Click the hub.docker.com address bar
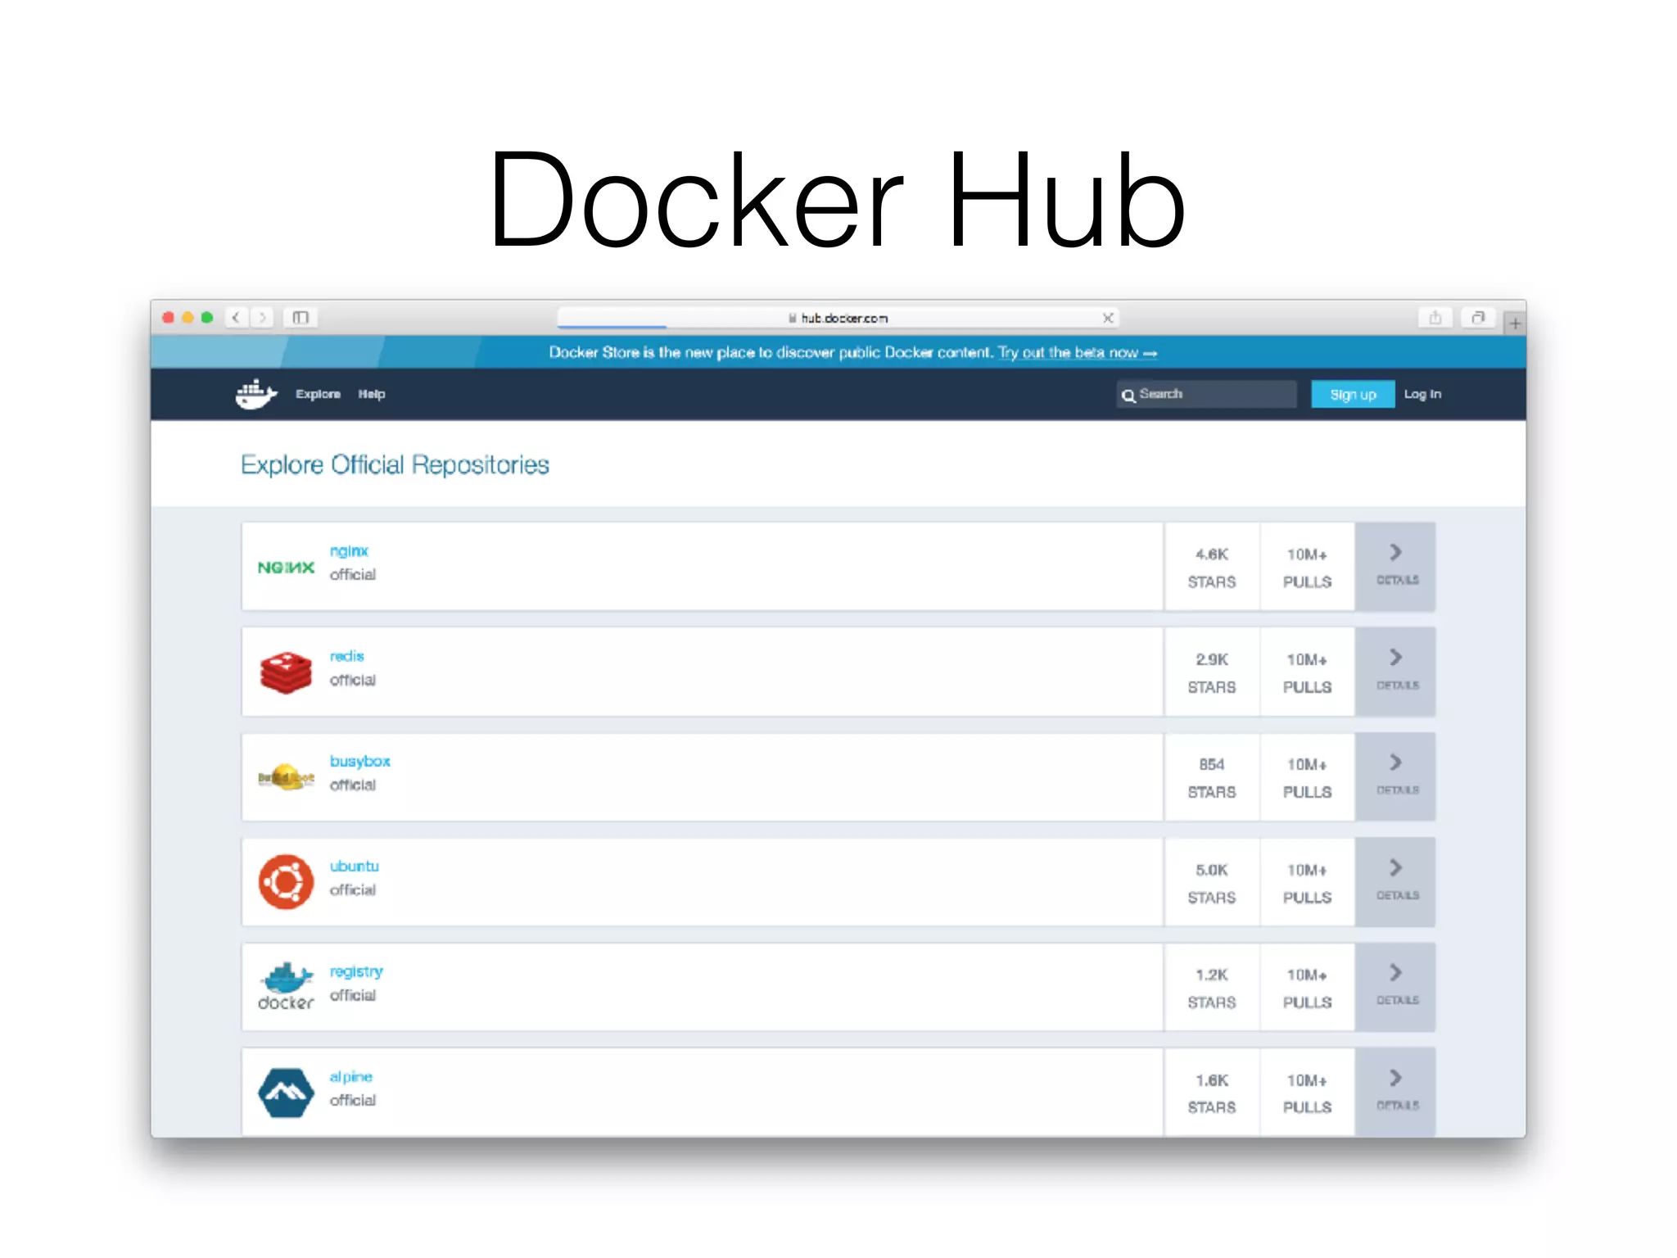1677x1258 pixels. (838, 318)
